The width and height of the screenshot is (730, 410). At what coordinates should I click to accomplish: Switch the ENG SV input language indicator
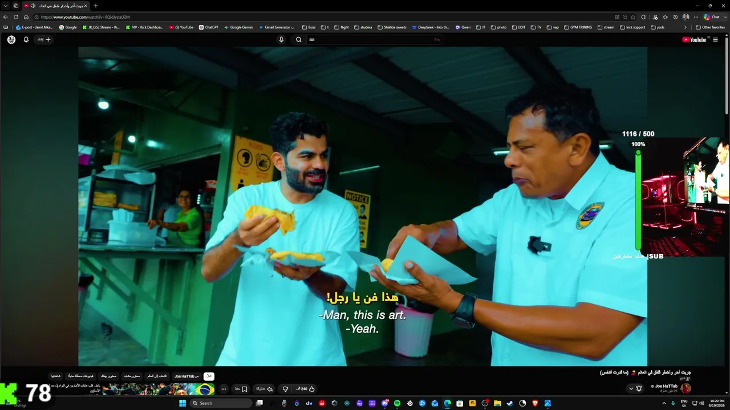pyautogui.click(x=684, y=403)
